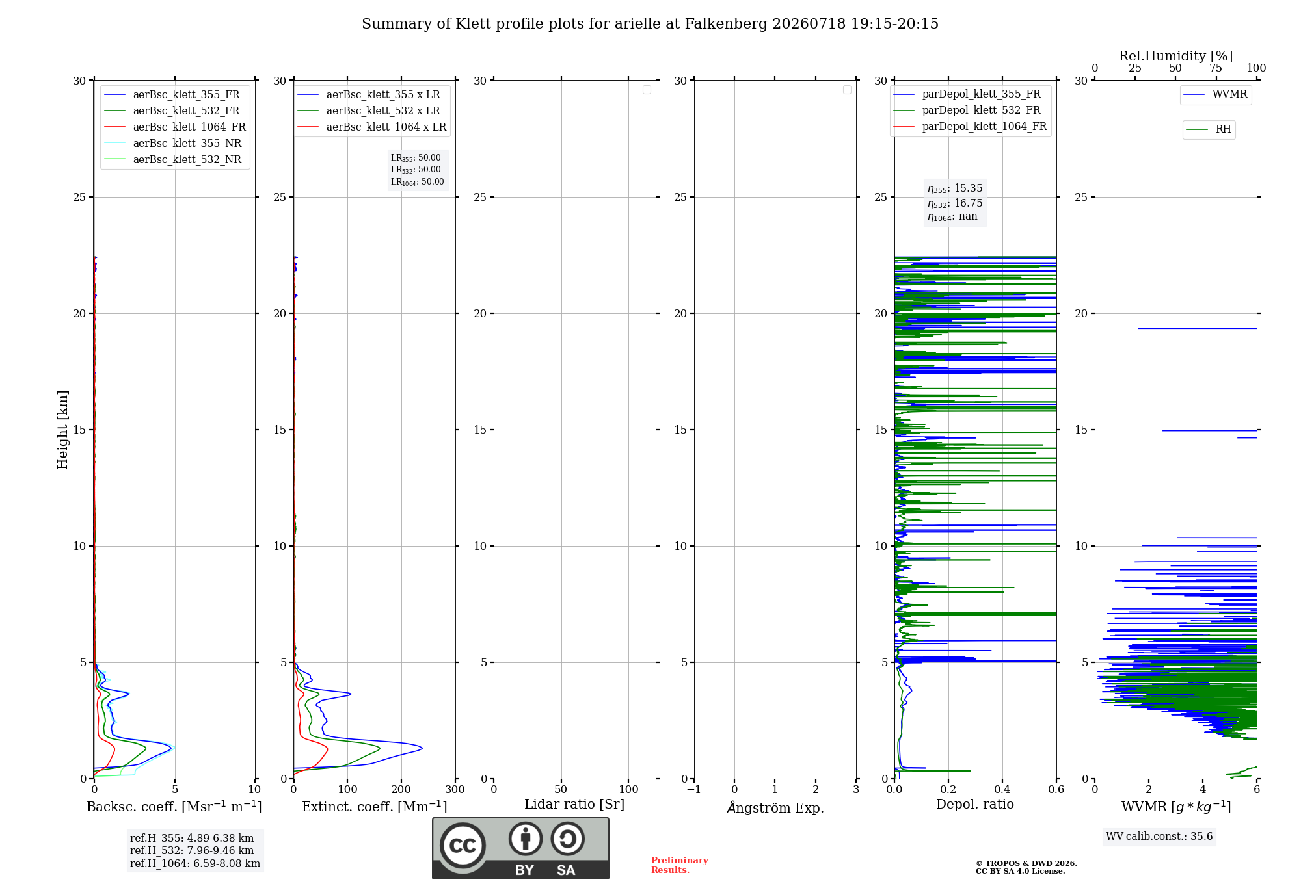
Task: Select the aerBsc_klett_355_FR legend entry
Action: 172,95
